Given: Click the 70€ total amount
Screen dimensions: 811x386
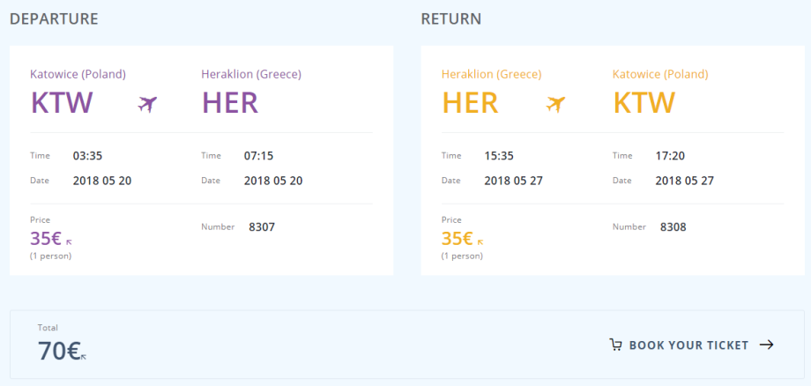Looking at the screenshot, I should point(58,351).
